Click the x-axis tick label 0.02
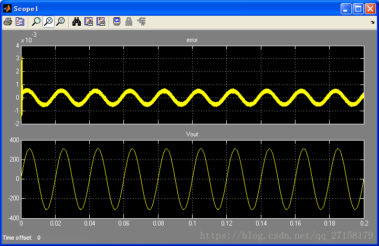 pyautogui.click(x=56, y=223)
